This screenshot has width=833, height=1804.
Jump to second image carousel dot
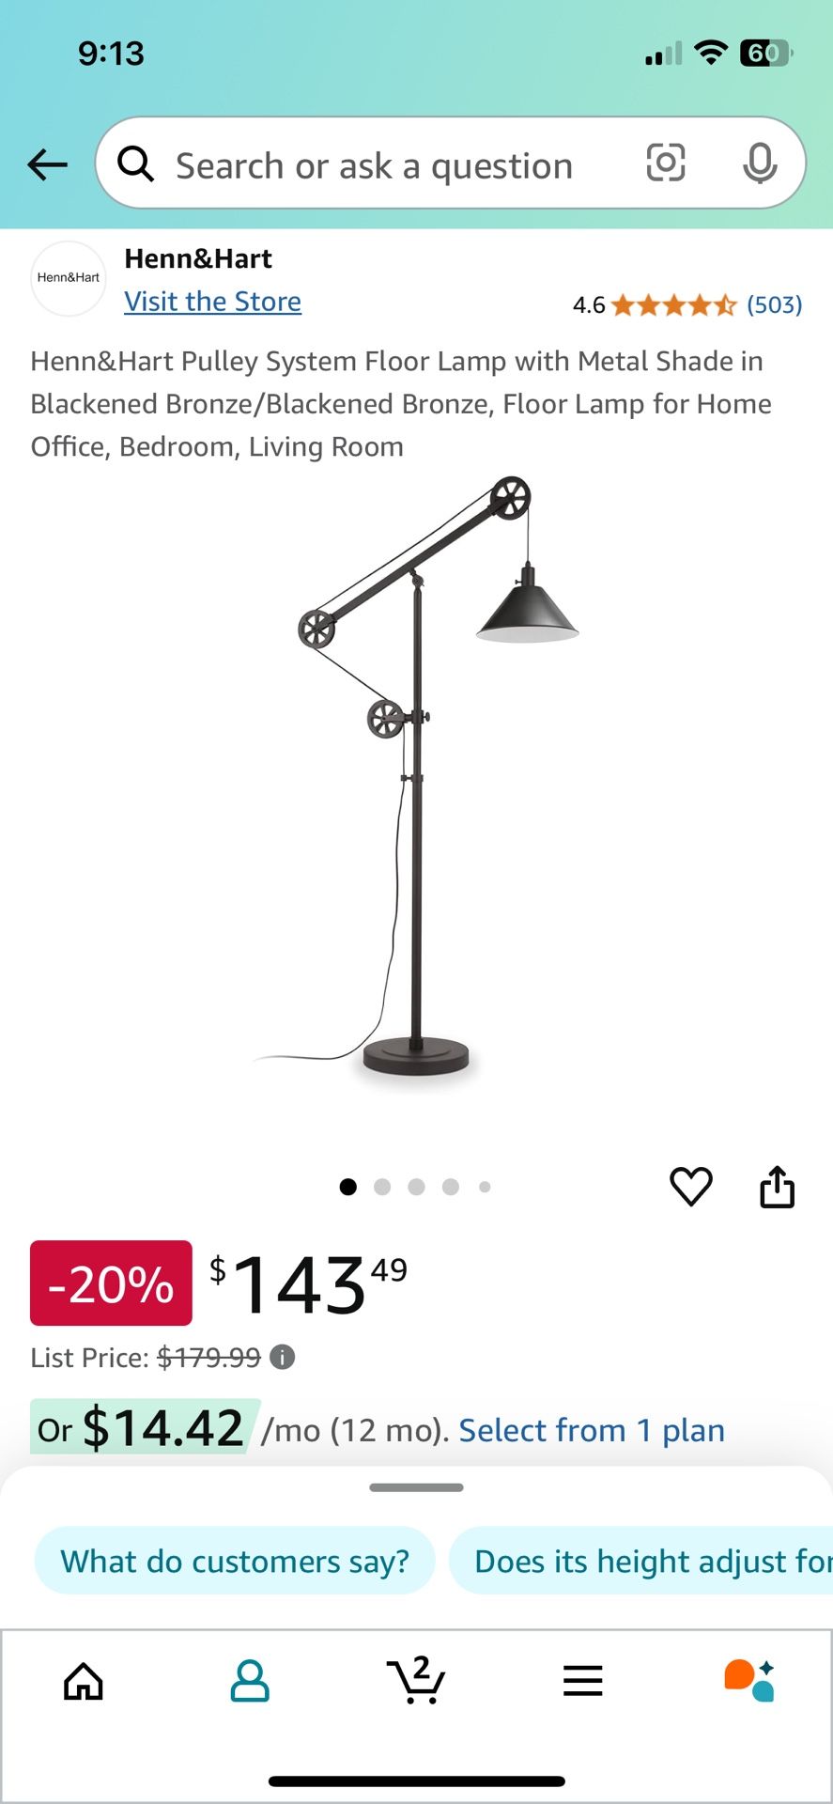point(382,1187)
